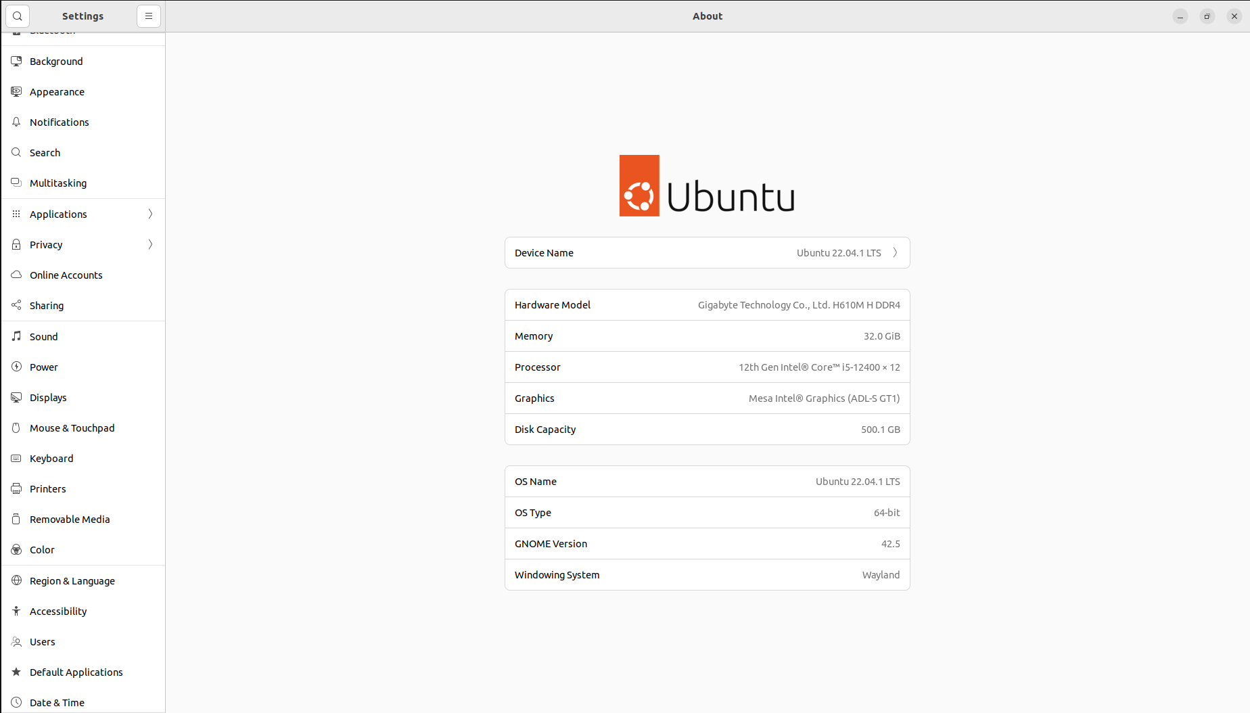Select Keyboard settings in the sidebar
Viewport: 1250px width, 713px height.
[51, 459]
